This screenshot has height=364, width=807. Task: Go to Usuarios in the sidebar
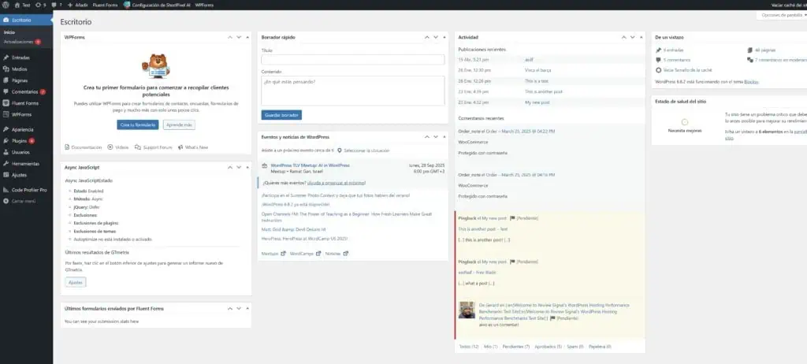coord(20,152)
